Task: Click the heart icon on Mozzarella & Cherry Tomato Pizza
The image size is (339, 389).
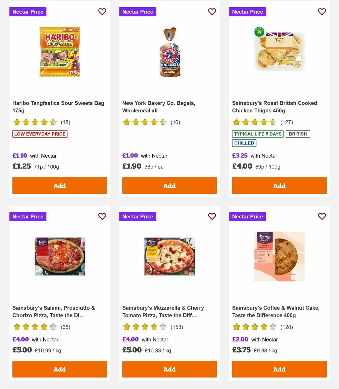Action: click(212, 216)
